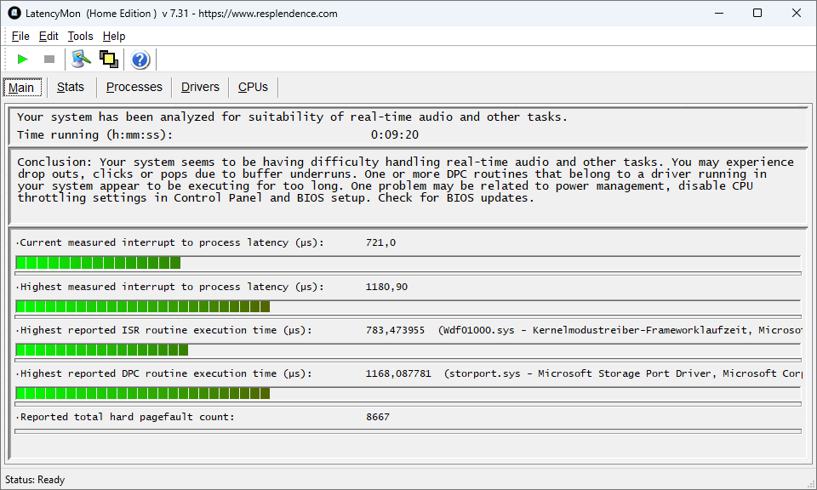817x490 pixels.
Task: Click the DPC time value 1168,087781
Action: tap(398, 373)
